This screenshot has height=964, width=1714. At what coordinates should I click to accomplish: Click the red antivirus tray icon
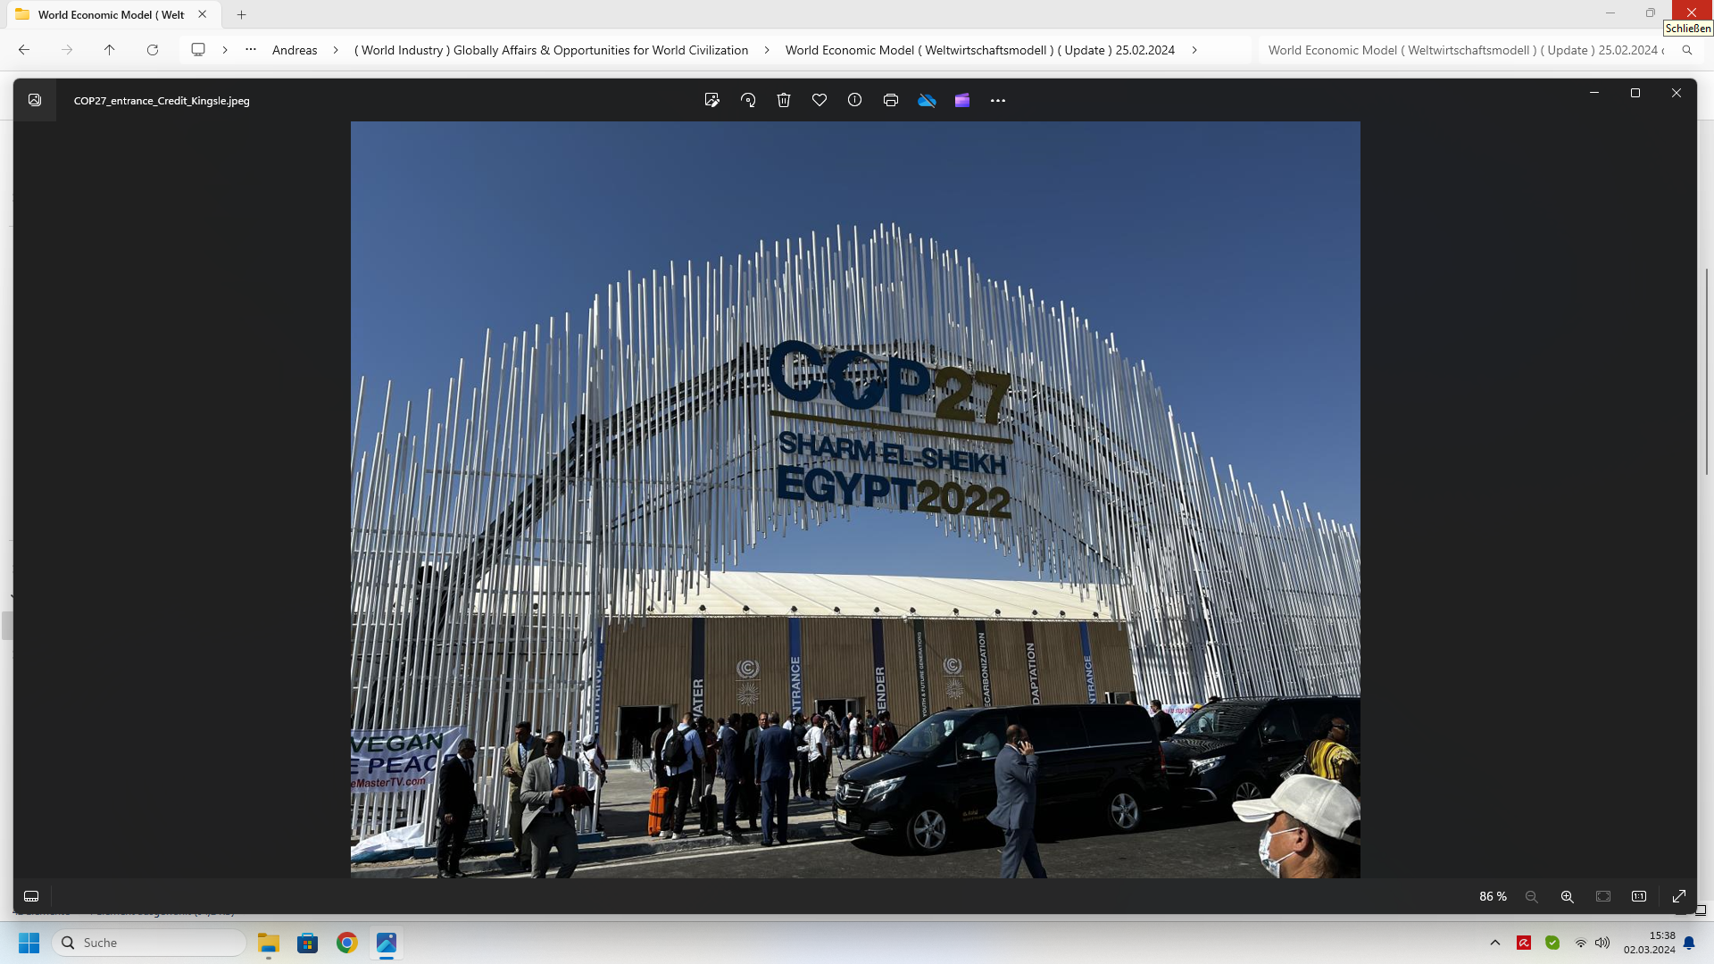coord(1524,943)
